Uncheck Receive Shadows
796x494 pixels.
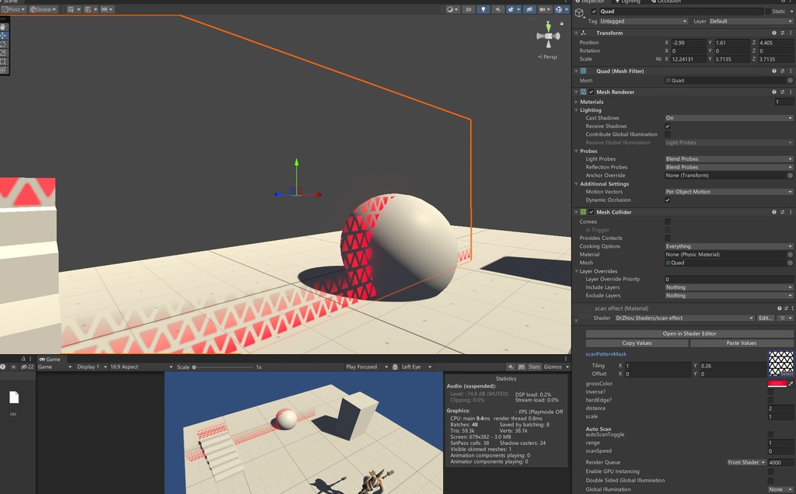[x=668, y=127]
